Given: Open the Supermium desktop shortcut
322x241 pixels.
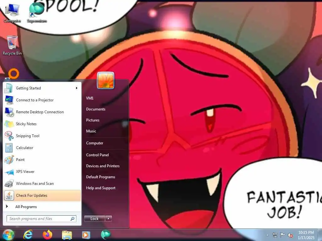Looking at the screenshot, I should click(x=37, y=13).
